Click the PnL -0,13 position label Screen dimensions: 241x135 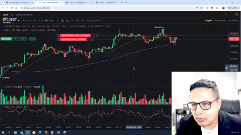6,39
